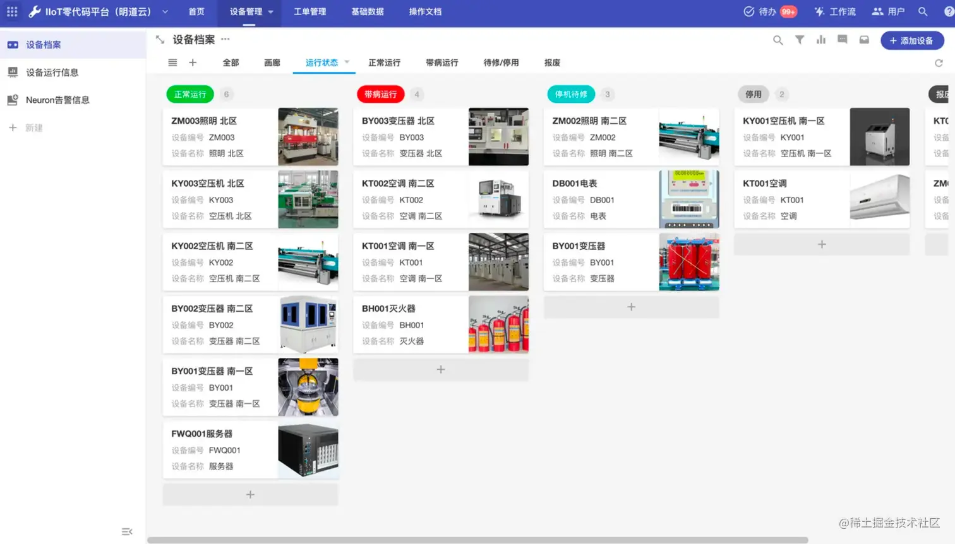Switch to the 全部 view tab

click(231, 62)
